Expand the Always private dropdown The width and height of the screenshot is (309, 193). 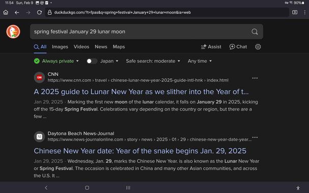coord(57,61)
